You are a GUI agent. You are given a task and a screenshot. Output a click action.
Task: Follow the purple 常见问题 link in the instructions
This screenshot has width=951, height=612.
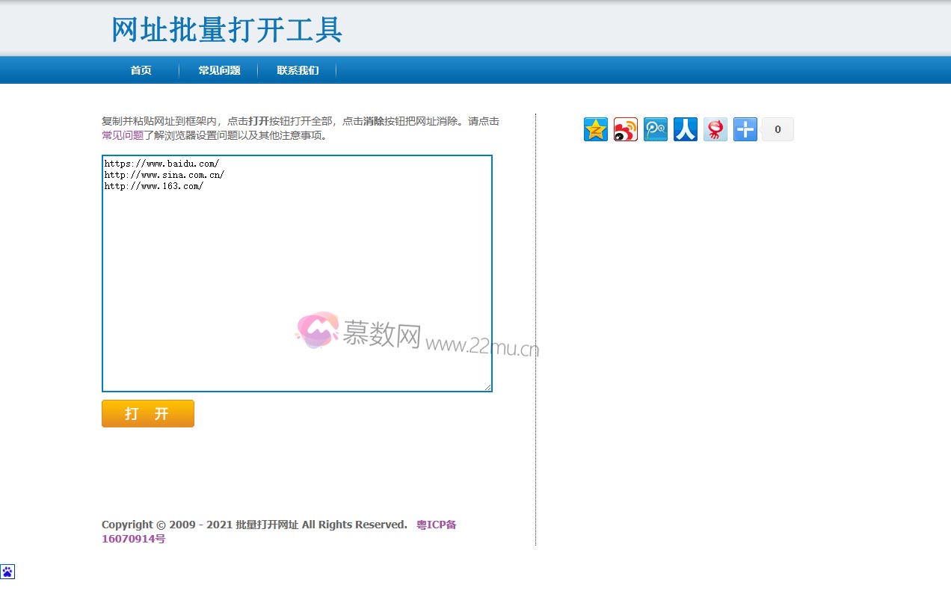tap(123, 136)
